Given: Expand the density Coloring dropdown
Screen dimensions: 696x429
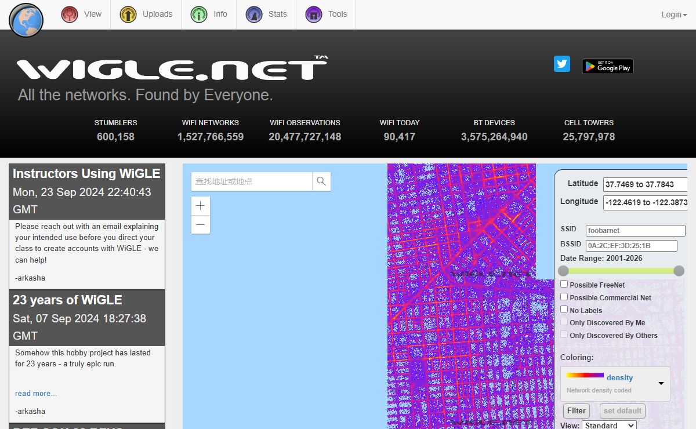Looking at the screenshot, I should [661, 383].
